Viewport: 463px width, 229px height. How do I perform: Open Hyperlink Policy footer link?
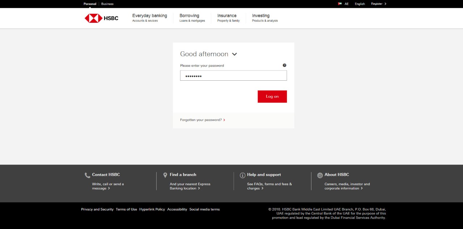152,209
